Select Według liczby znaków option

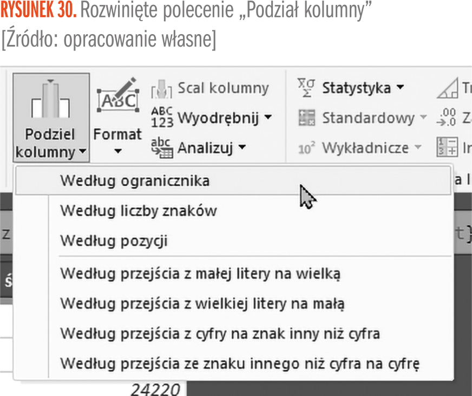(138, 211)
